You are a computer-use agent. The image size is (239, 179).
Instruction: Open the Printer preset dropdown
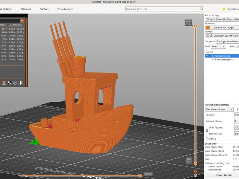click(222, 36)
